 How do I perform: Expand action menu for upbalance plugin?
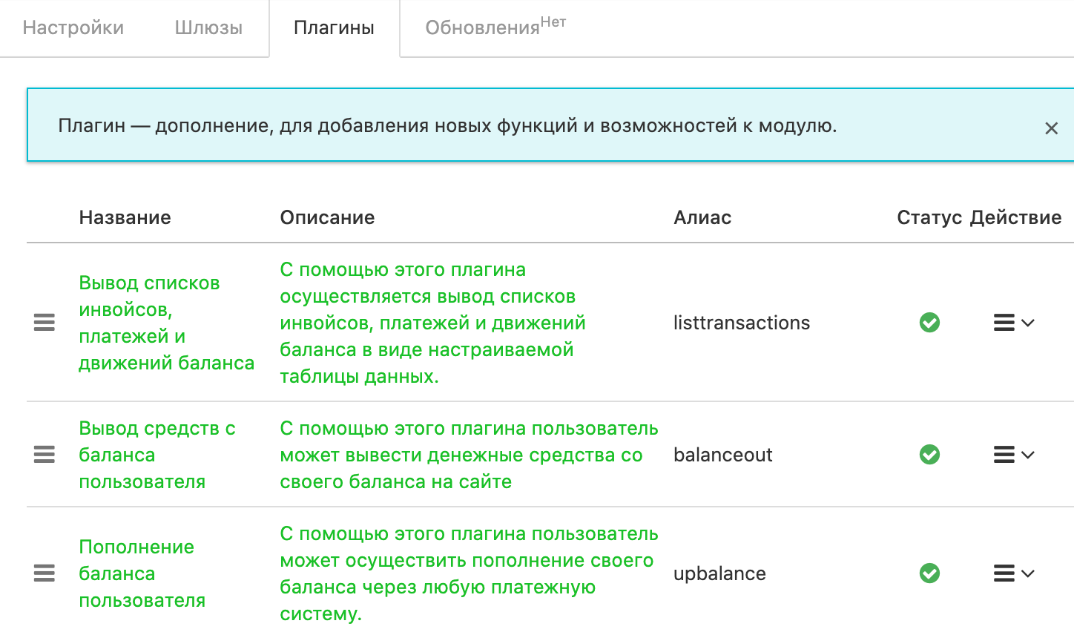tap(1013, 573)
